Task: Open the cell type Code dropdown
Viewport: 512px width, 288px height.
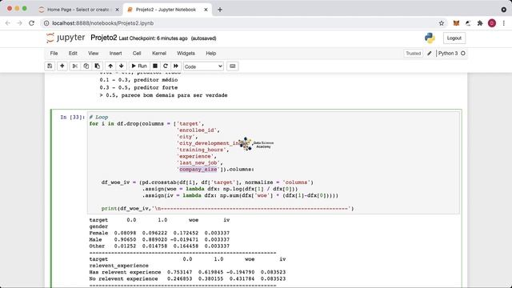Action: pos(203,66)
